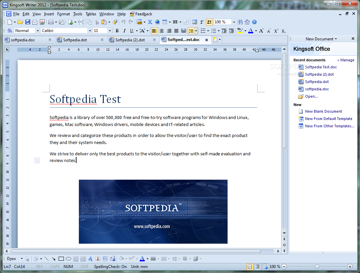Image resolution: width=360 pixels, height=273 pixels.
Task: Click the Manage recent documents link
Action: pyautogui.click(x=346, y=60)
